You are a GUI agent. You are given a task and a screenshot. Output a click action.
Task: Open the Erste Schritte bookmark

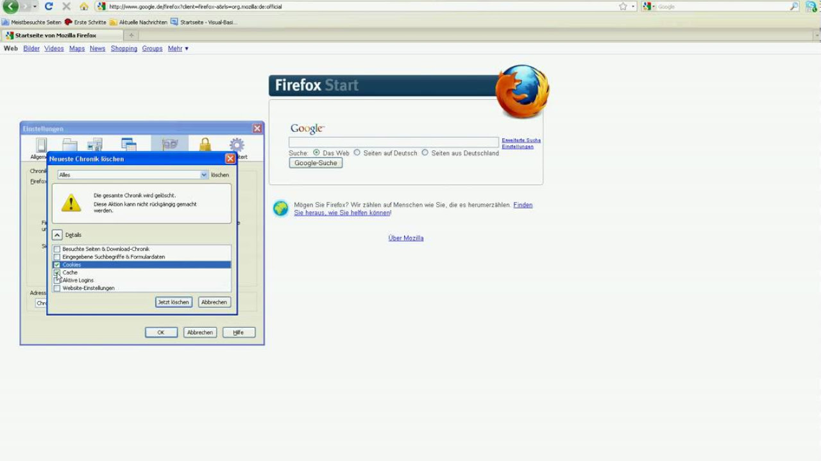[85, 22]
